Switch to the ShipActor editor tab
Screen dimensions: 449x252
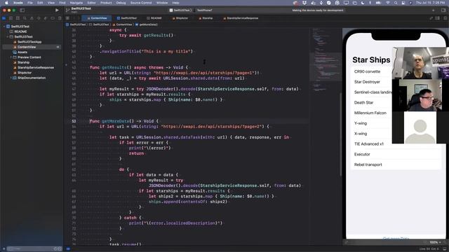pos(180,18)
